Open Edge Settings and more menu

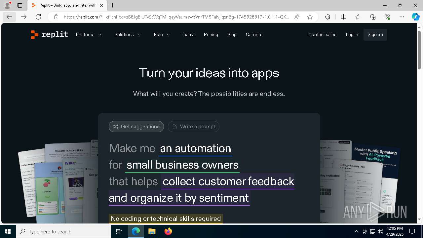pyautogui.click(x=402, y=17)
